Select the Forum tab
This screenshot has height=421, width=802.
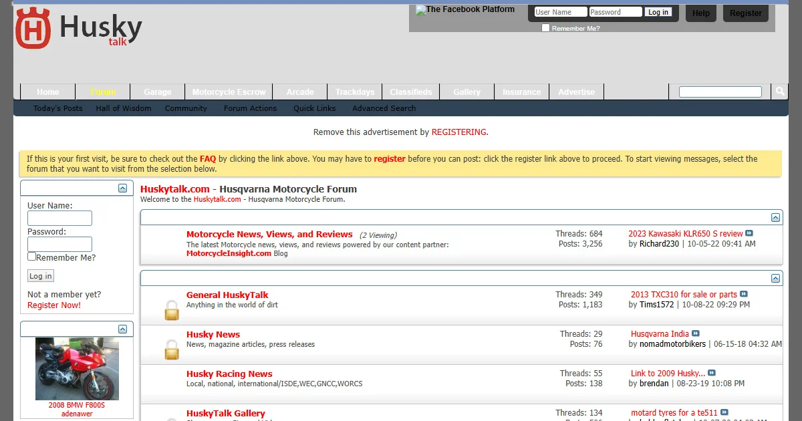(x=103, y=92)
